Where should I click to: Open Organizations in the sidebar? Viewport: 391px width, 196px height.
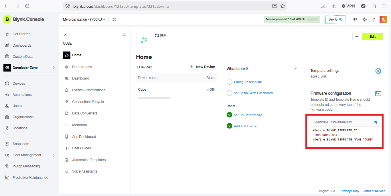23,117
